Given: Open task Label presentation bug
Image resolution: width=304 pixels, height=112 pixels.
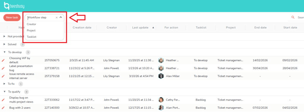Looking at the screenshot, I should click(21, 68).
